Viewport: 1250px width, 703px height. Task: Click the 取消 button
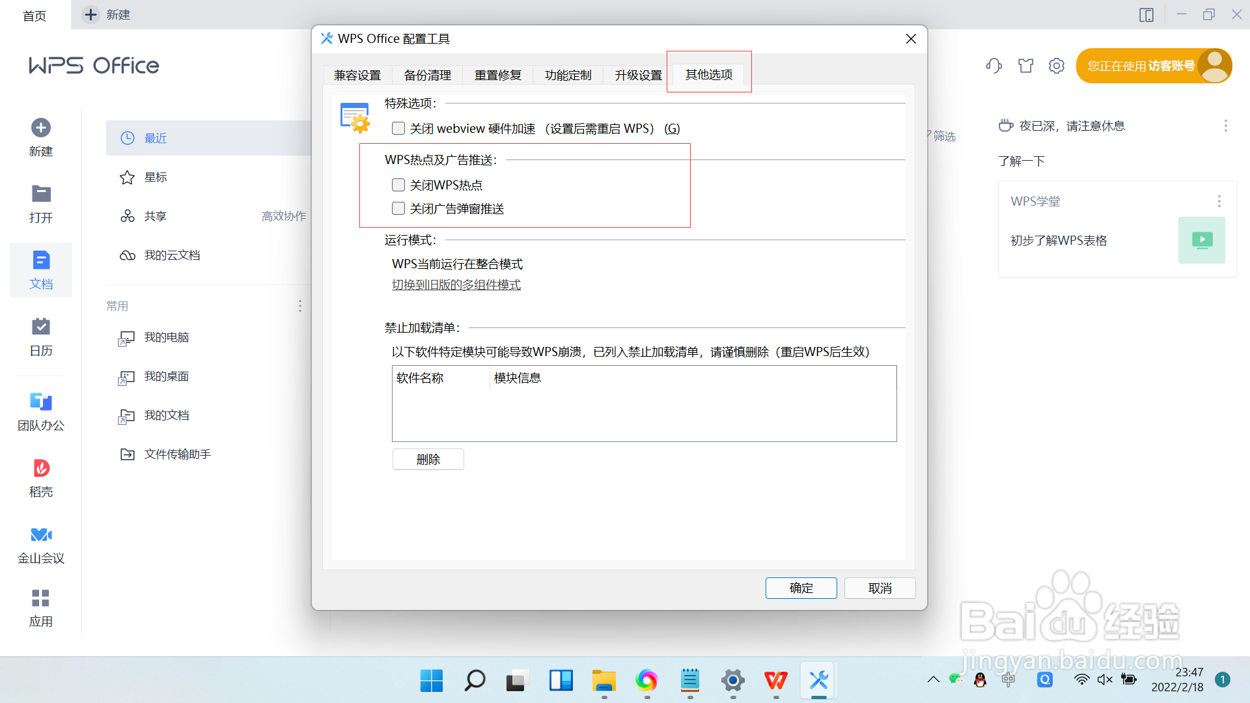pos(880,588)
